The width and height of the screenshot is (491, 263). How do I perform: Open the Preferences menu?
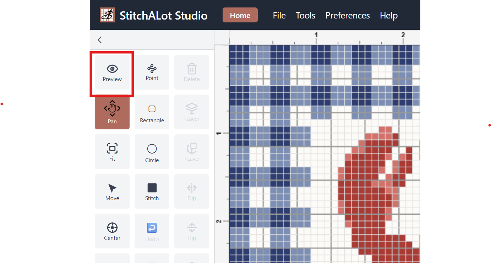coord(348,15)
